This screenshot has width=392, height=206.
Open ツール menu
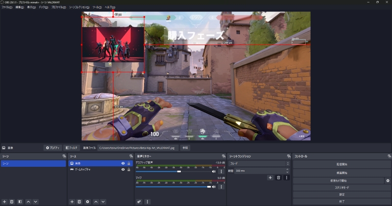97,7
